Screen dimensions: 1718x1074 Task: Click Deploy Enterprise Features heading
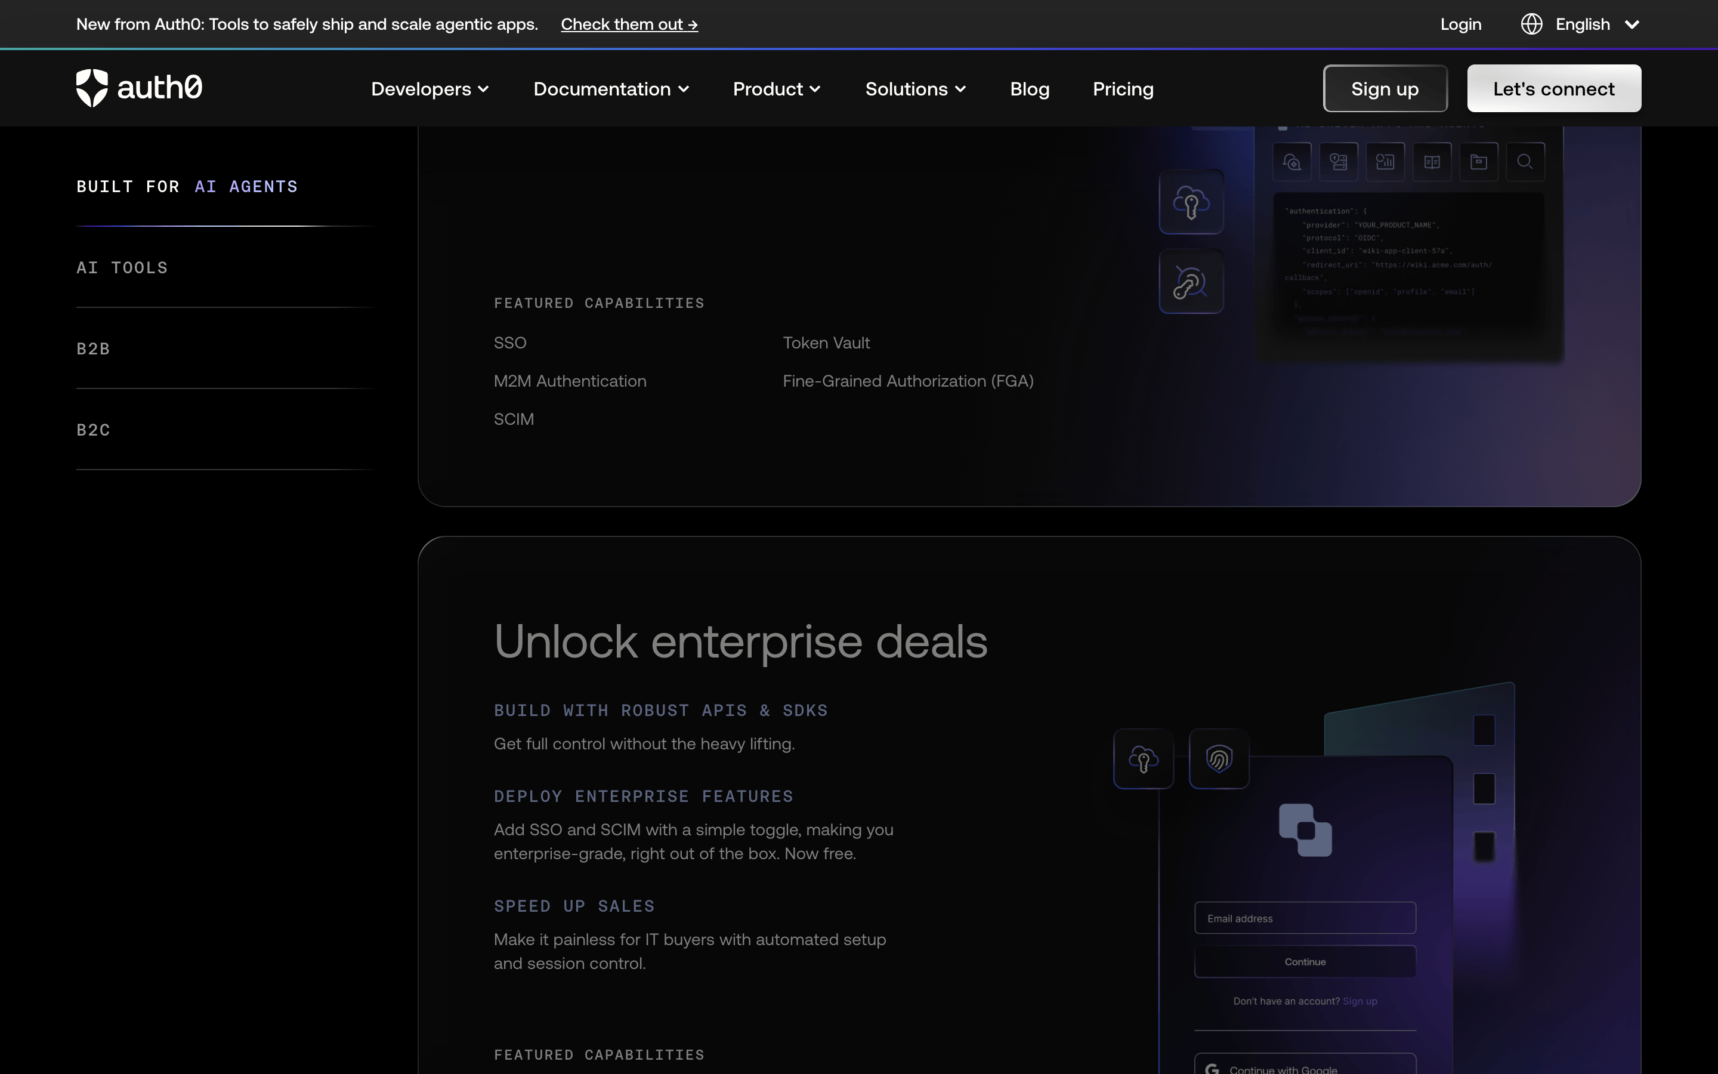point(643,797)
